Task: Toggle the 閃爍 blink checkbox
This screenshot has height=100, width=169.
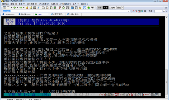Action: 110,8
